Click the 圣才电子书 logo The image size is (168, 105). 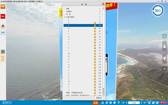pos(7,103)
